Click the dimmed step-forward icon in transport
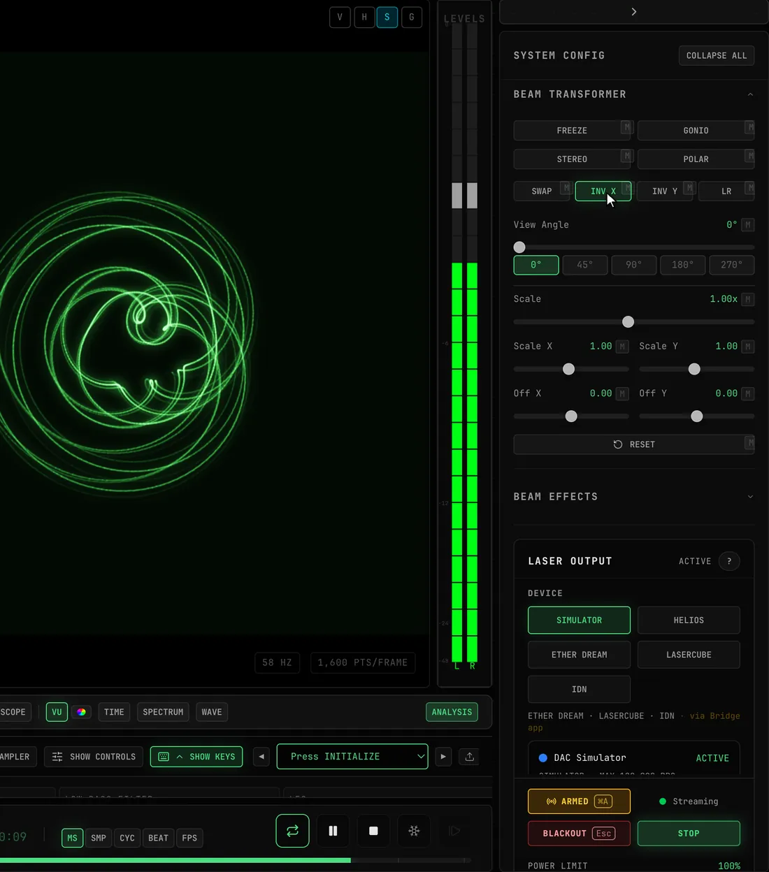This screenshot has width=769, height=872. click(x=454, y=831)
